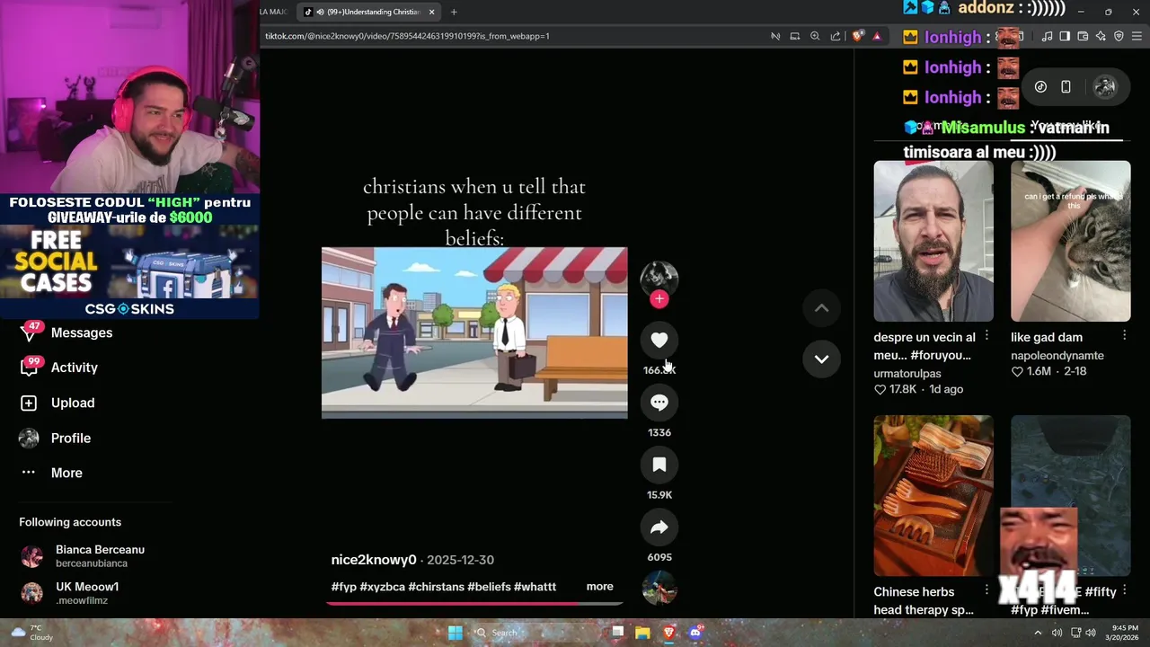Click the #chirstans hashtag

coord(436,587)
